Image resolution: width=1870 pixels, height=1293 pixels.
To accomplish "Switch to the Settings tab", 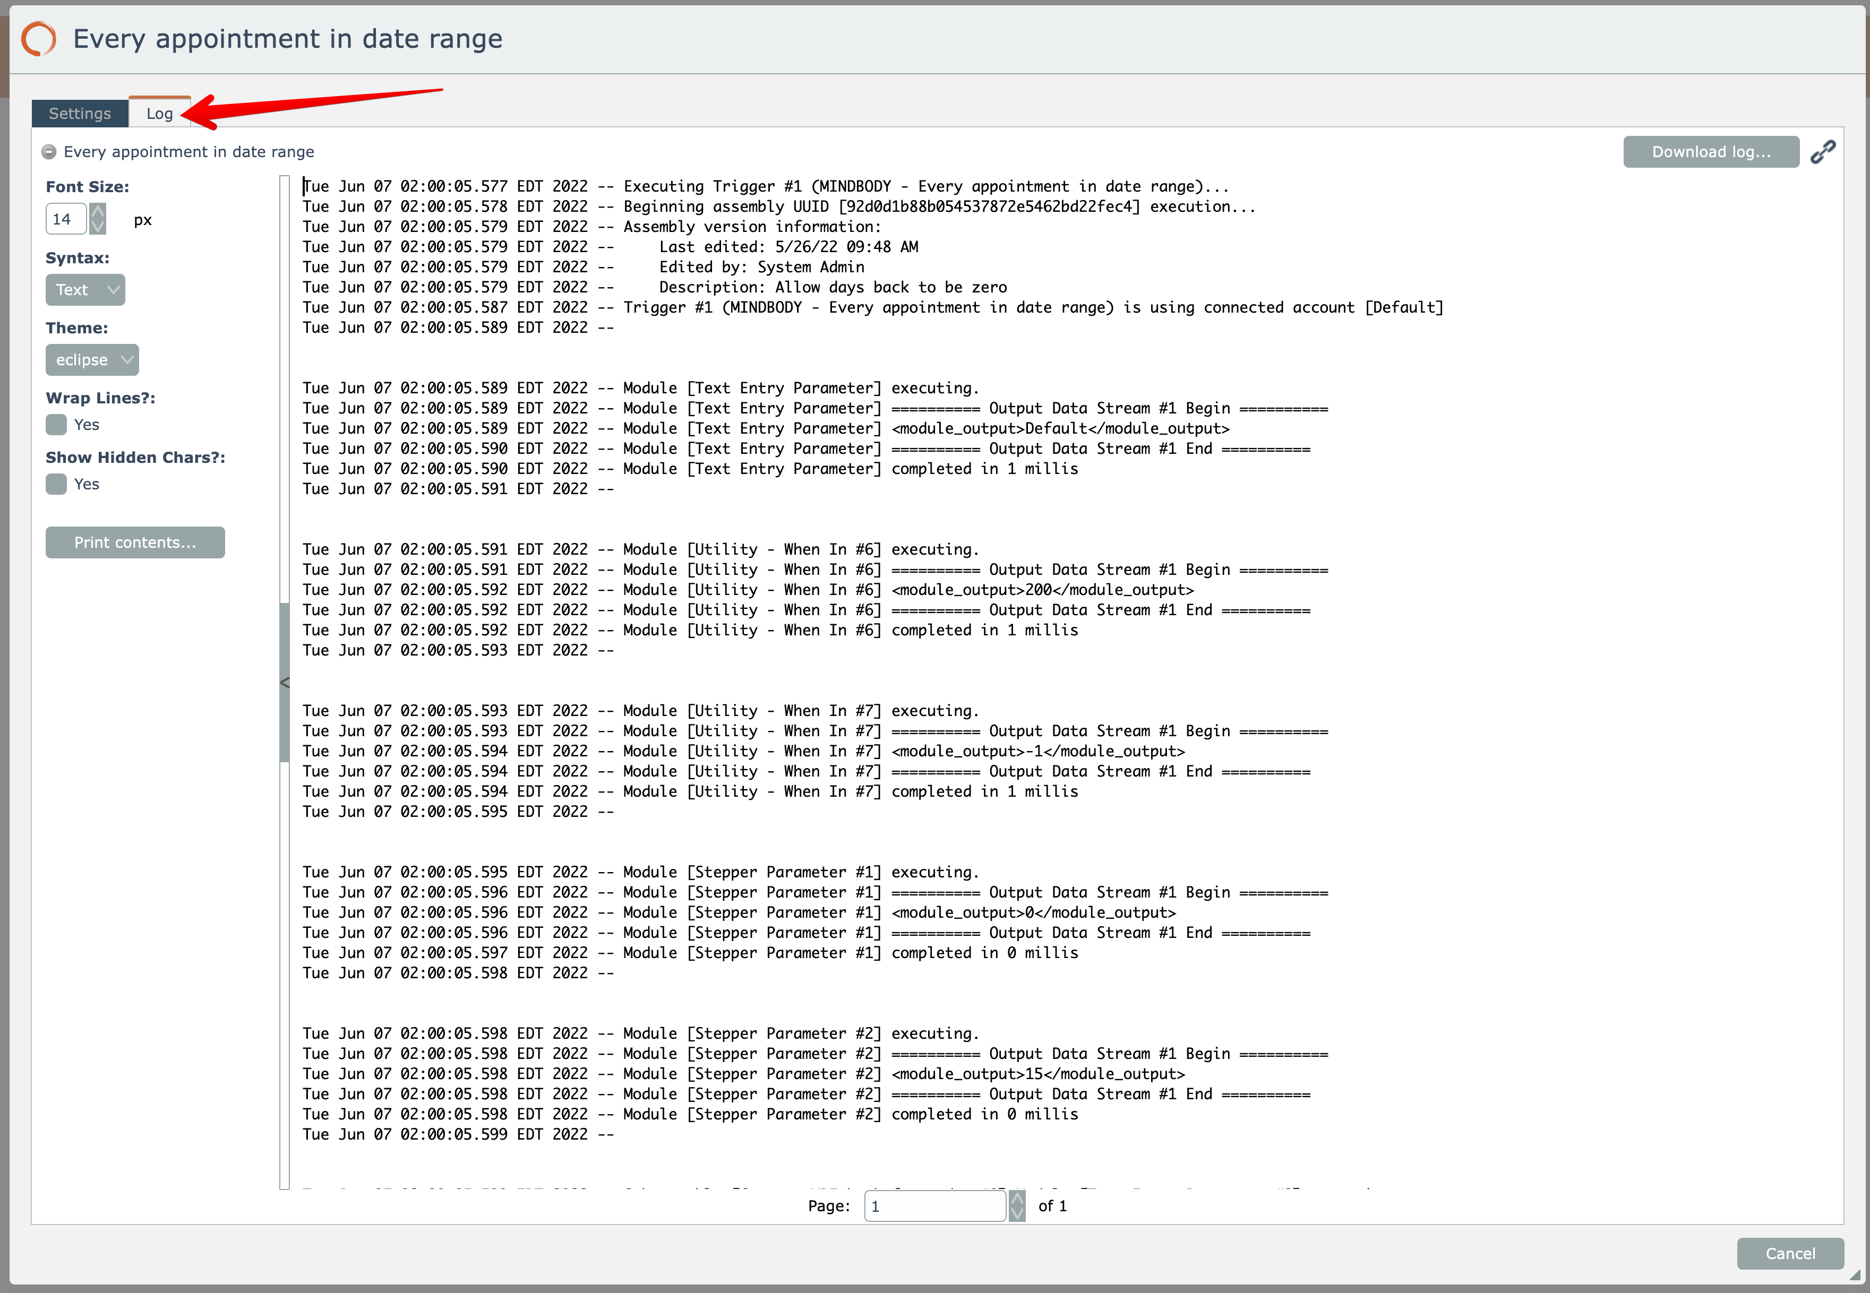I will coord(80,114).
